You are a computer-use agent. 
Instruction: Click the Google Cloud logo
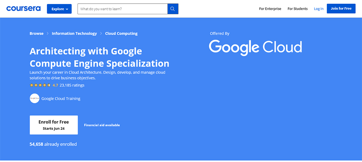255,48
